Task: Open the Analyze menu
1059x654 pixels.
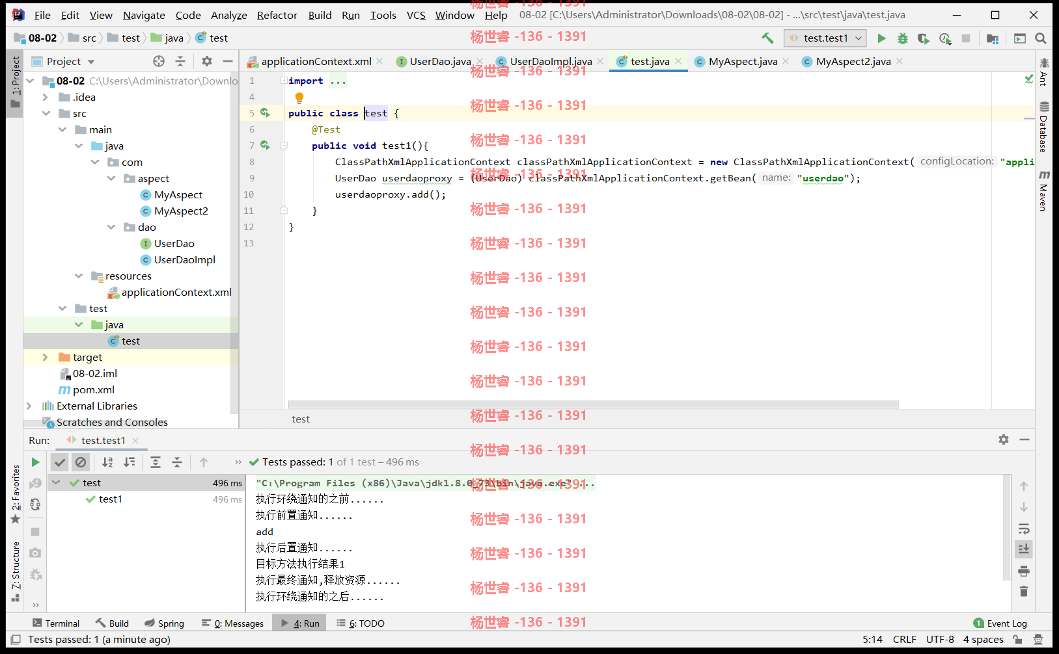Action: pyautogui.click(x=228, y=15)
